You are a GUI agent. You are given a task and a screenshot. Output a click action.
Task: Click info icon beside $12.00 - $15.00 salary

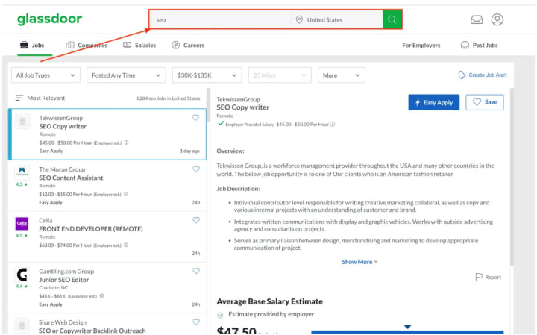[x=126, y=194]
